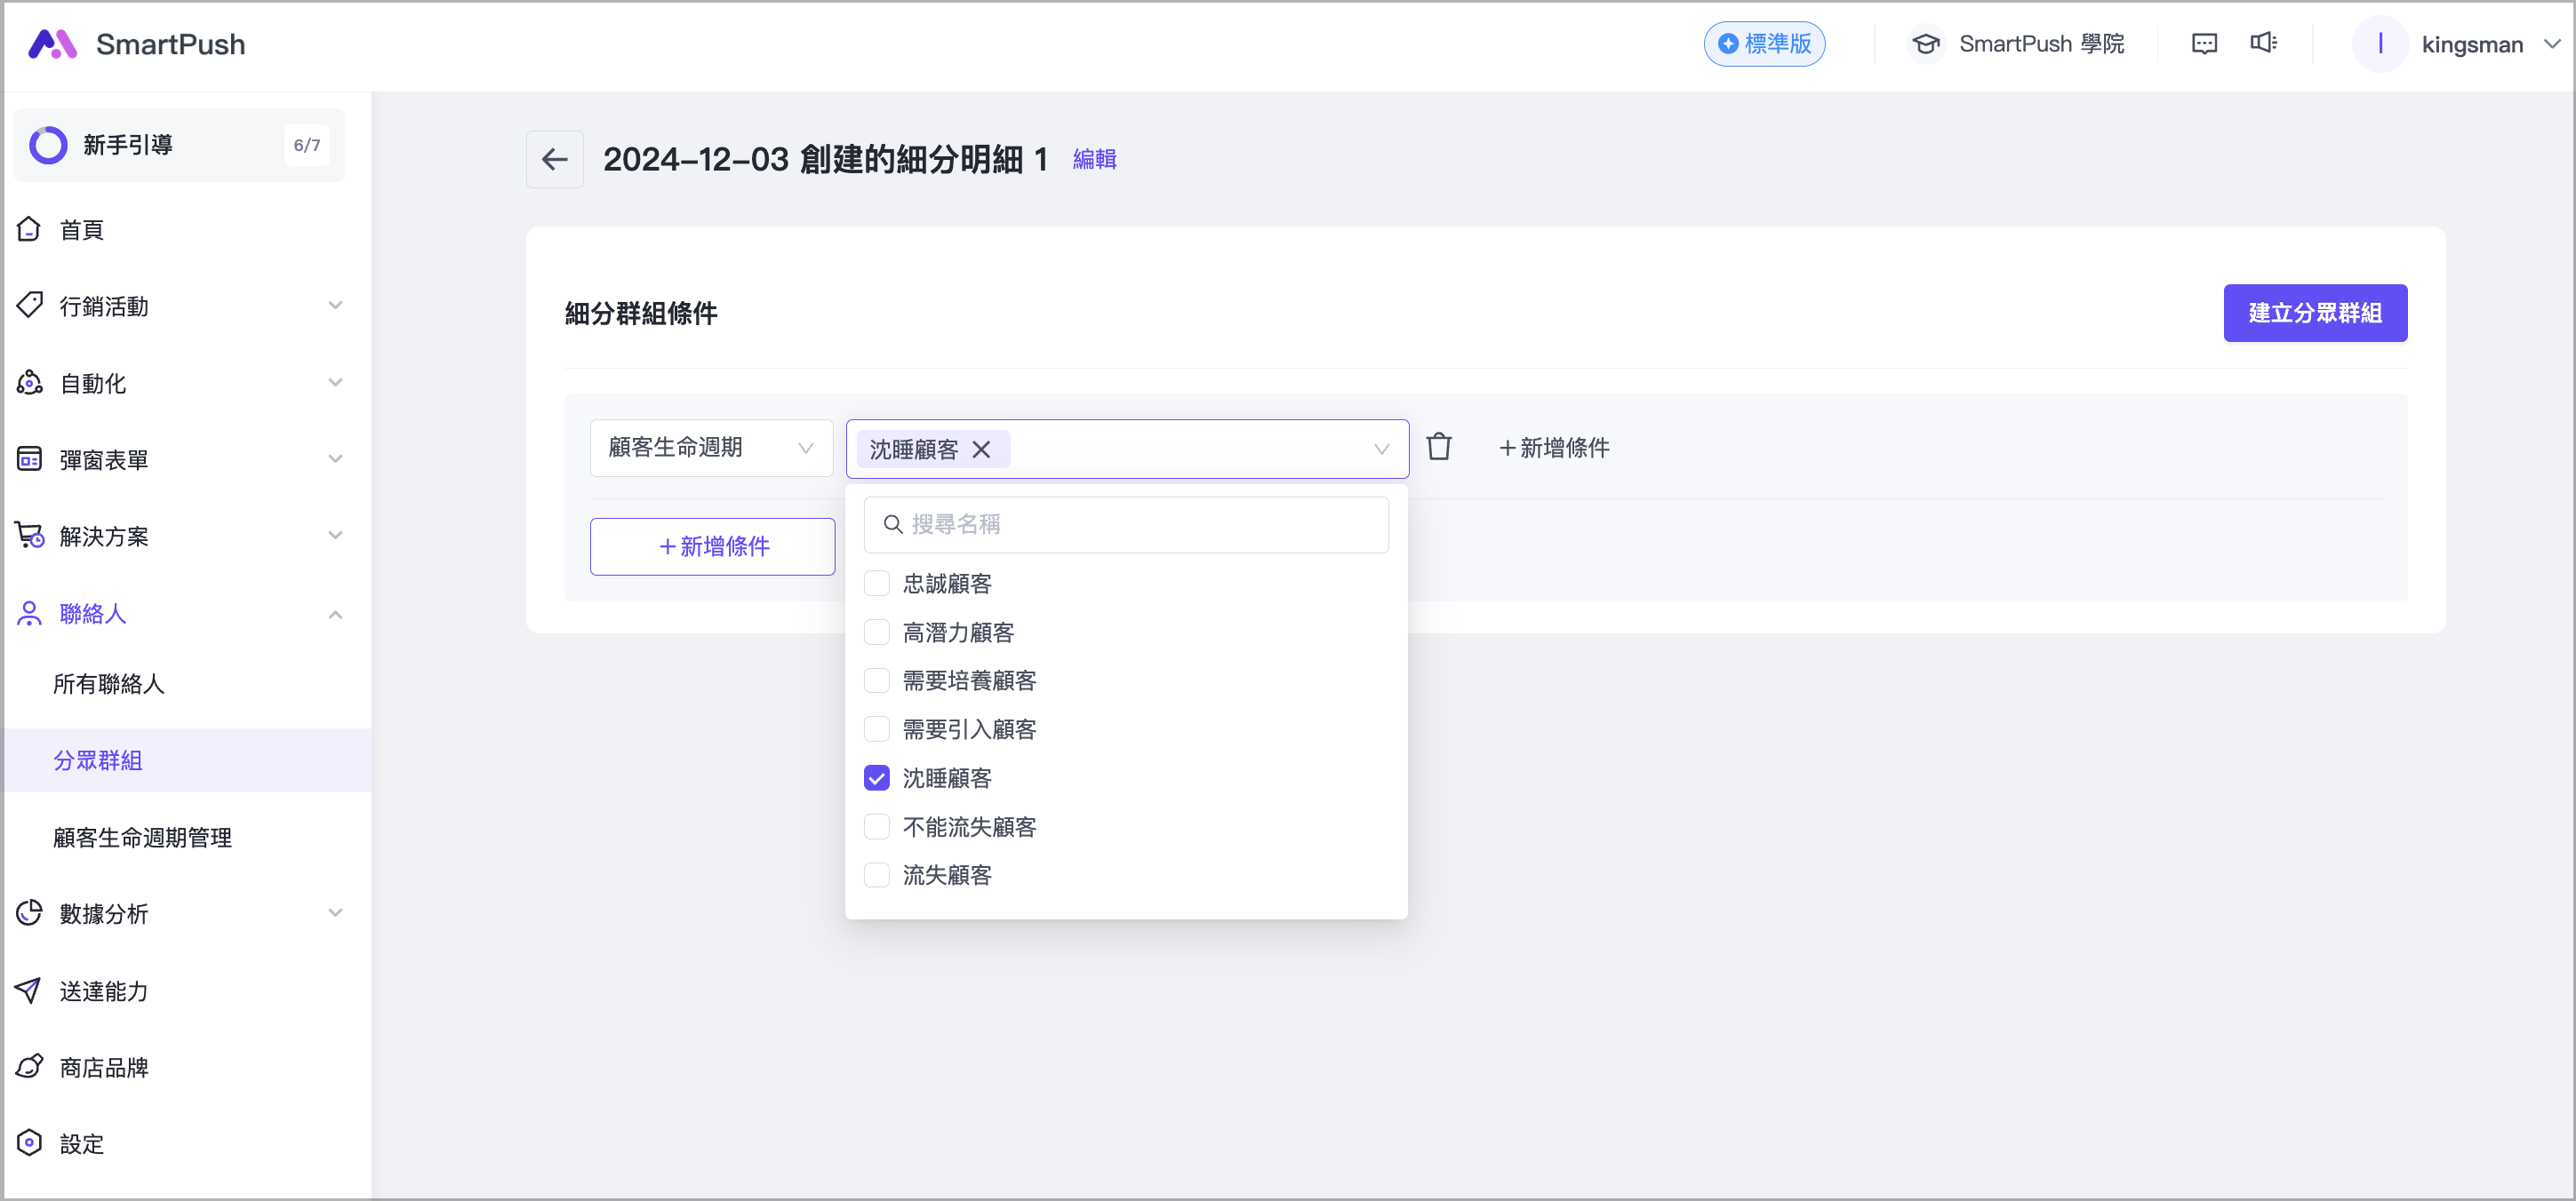Click the 首頁 home icon
Image resolution: width=2576 pixels, height=1201 pixels.
click(30, 230)
